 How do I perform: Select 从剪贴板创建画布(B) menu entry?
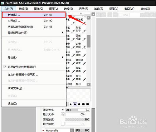click(34, 27)
